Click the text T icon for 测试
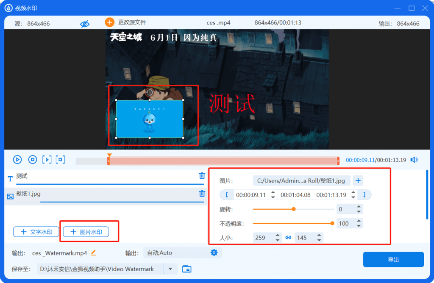This screenshot has height=283, width=434. click(10, 179)
